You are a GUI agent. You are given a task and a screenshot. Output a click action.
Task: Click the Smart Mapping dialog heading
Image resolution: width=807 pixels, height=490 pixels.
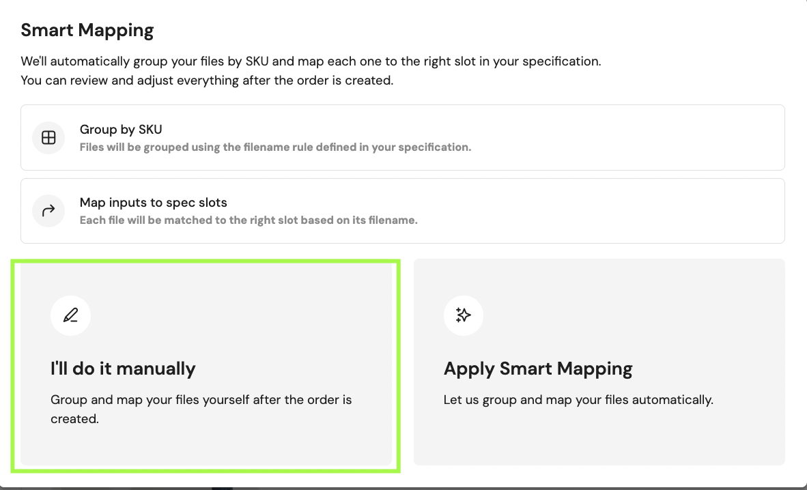click(x=87, y=30)
